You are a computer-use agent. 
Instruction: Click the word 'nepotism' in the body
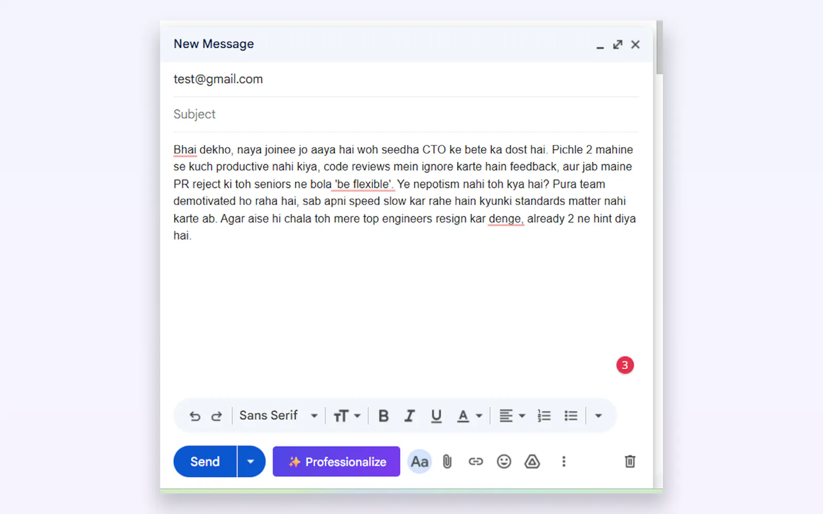(x=436, y=184)
